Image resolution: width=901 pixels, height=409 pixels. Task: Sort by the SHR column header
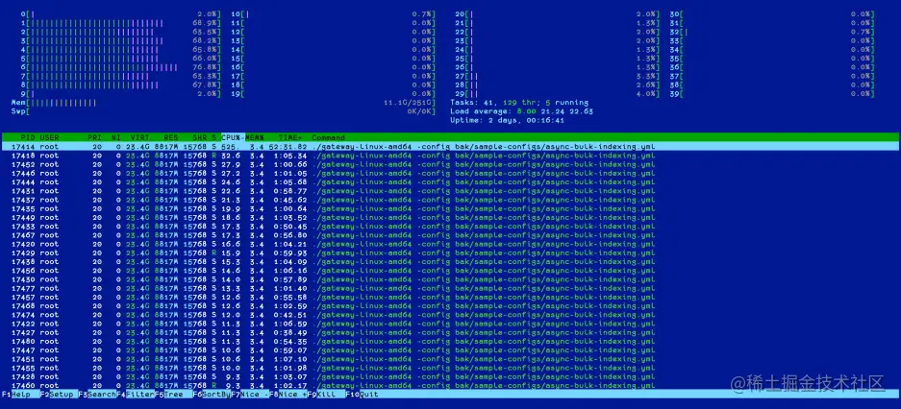(x=200, y=137)
